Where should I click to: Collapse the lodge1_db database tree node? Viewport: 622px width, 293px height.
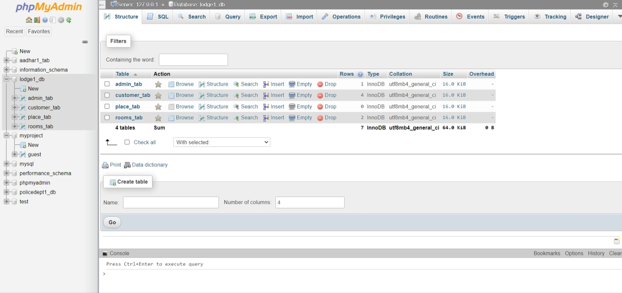click(x=6, y=79)
